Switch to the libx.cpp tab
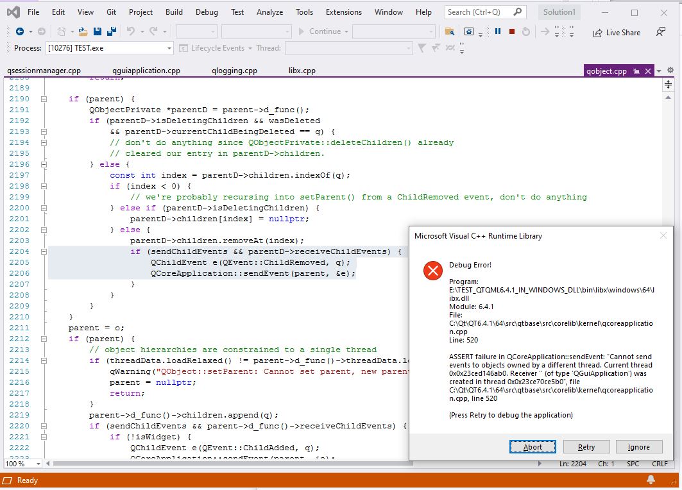682x490 pixels. [302, 71]
